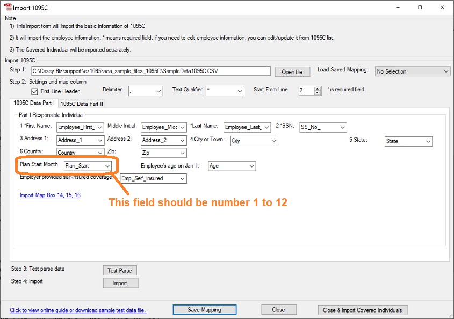
Task: Toggle the First Line Header checkbox
Action: pyautogui.click(x=35, y=92)
